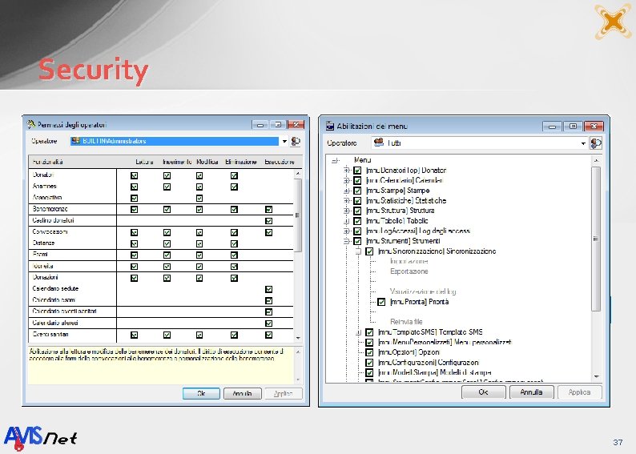
Task: Select mnuMenuPersonalizzati Menu personalizzati item
Action: (445, 342)
